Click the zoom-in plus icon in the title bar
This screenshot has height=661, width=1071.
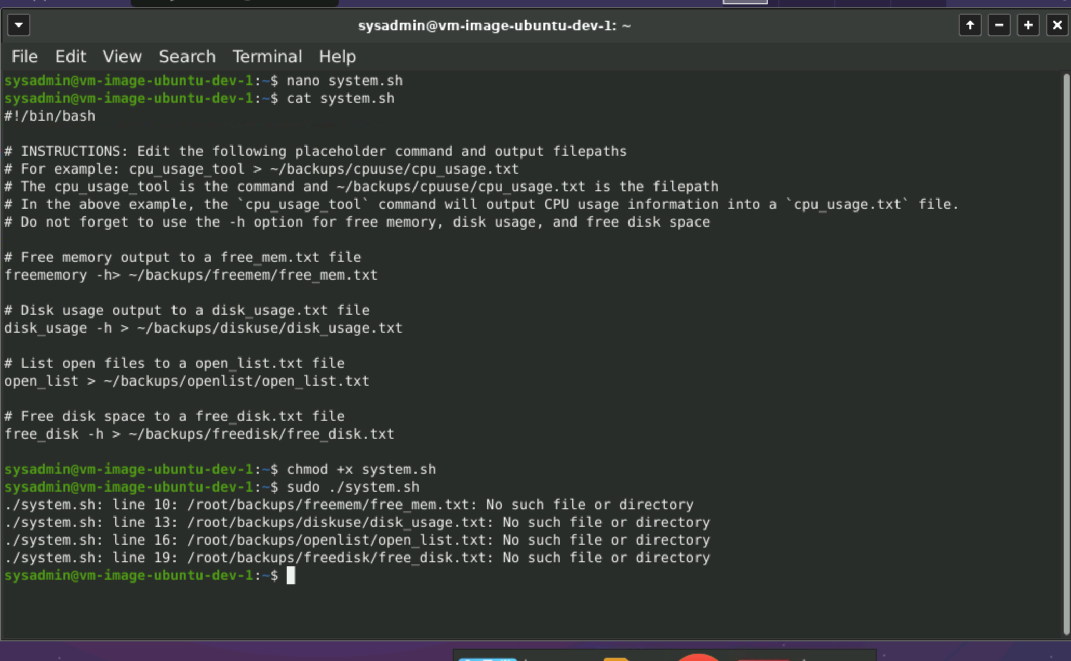(1028, 24)
